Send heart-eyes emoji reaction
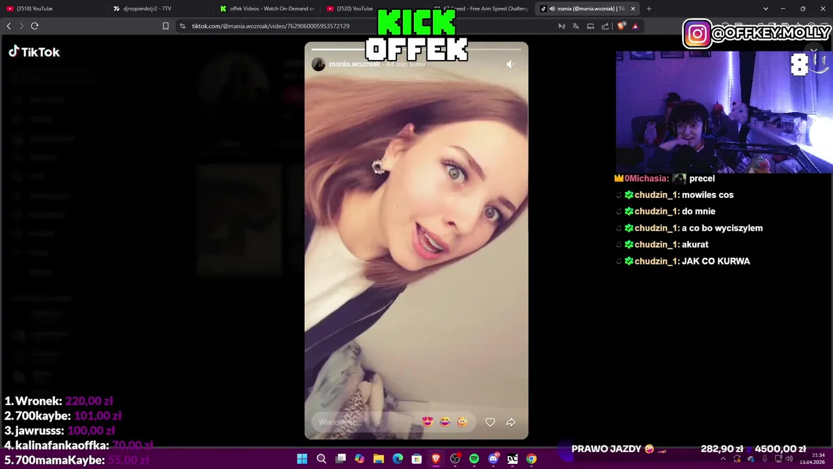The height and width of the screenshot is (469, 833). [428, 422]
